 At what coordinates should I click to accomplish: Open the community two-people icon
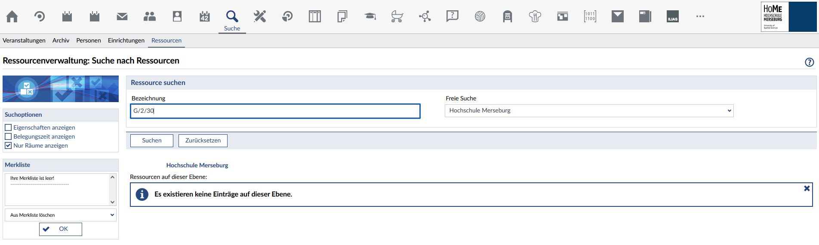(150, 17)
